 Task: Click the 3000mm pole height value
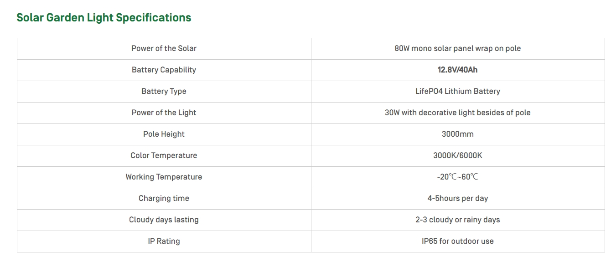coord(457,134)
